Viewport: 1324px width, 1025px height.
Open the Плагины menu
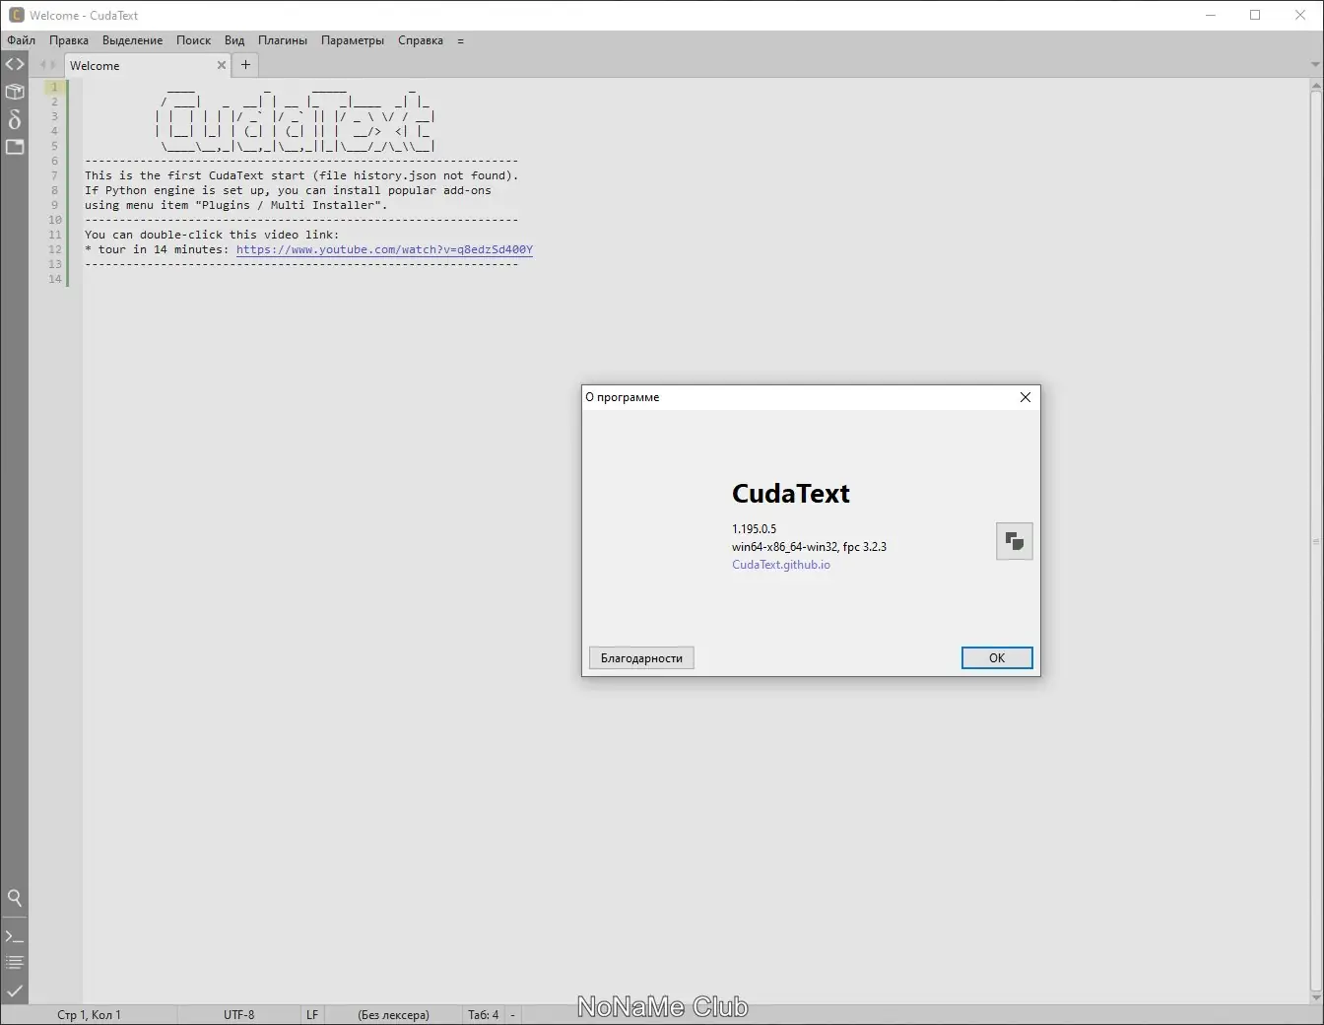click(x=283, y=40)
